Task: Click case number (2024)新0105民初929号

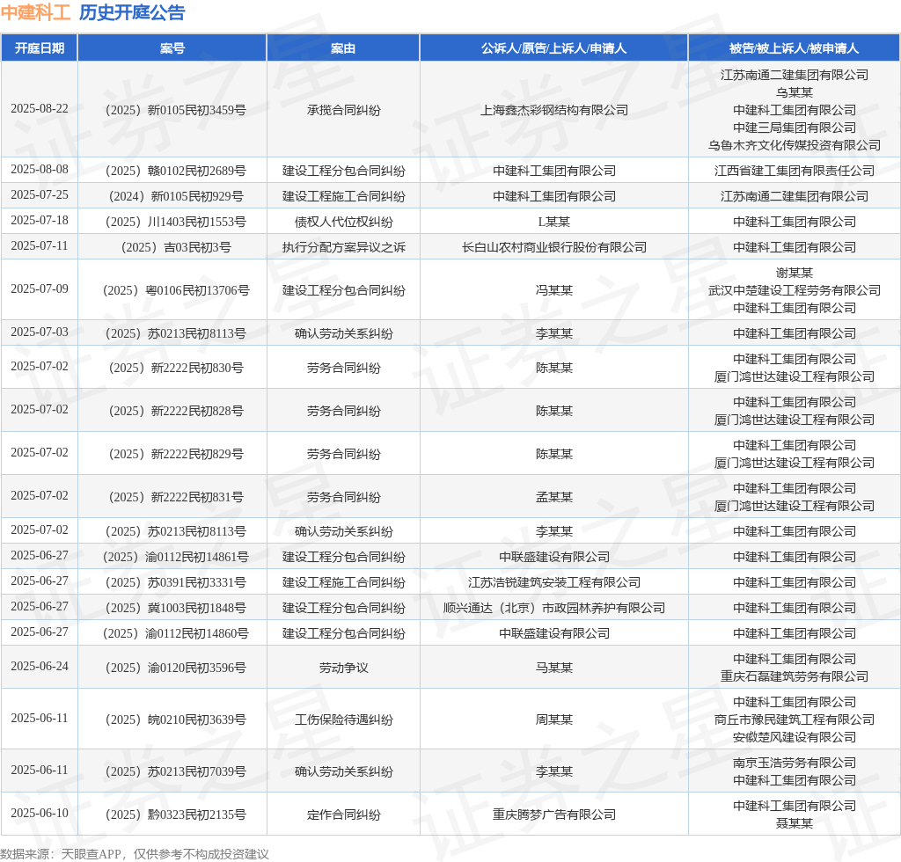Action: tap(172, 196)
